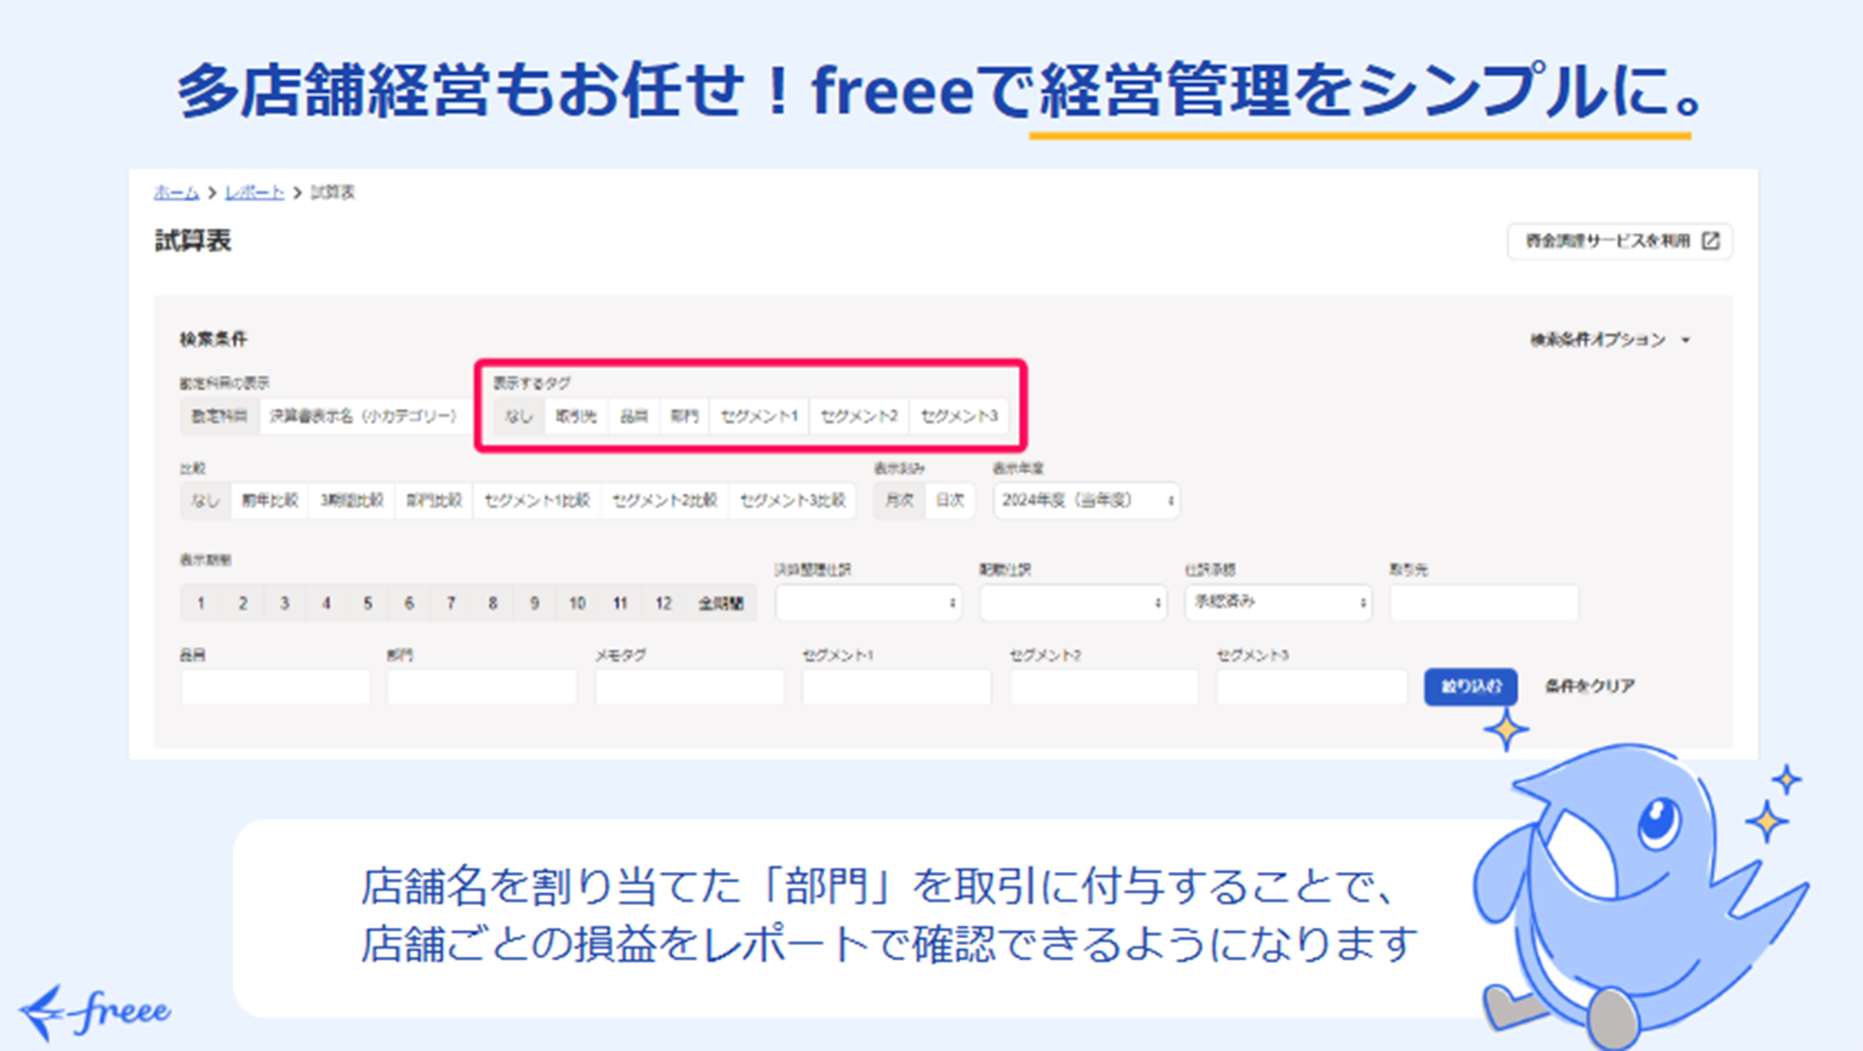Image resolution: width=1863 pixels, height=1051 pixels.
Task: Open the 決算整理仕訳 dropdown
Action: pyautogui.click(x=867, y=603)
